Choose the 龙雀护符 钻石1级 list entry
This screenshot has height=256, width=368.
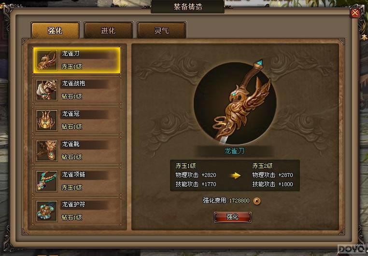[x=77, y=211]
